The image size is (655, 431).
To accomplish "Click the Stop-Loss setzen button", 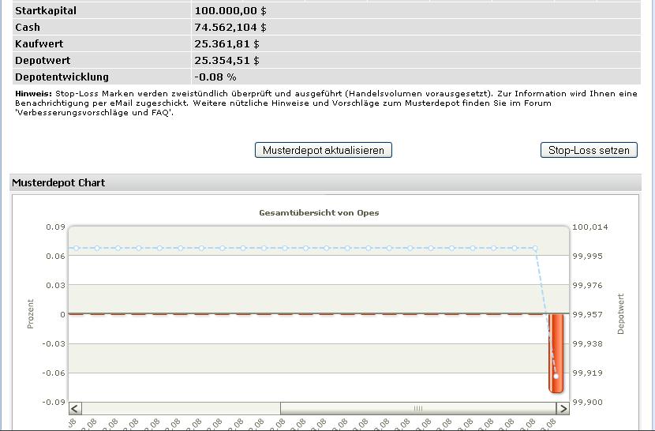I will pyautogui.click(x=589, y=150).
